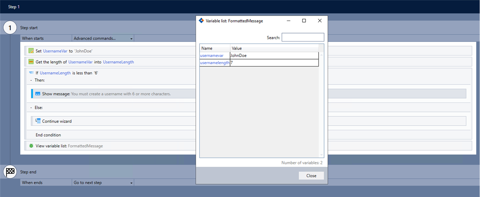
Task: Open the Go to next step dropdown
Action: [103, 182]
